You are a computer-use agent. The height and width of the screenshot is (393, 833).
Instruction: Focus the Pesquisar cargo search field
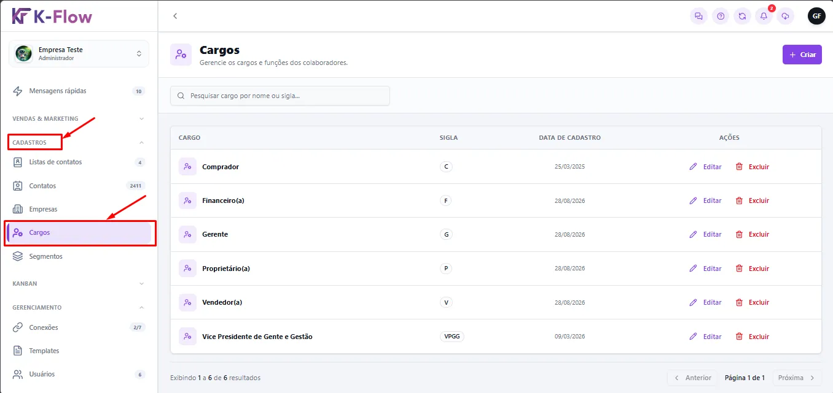tap(280, 96)
